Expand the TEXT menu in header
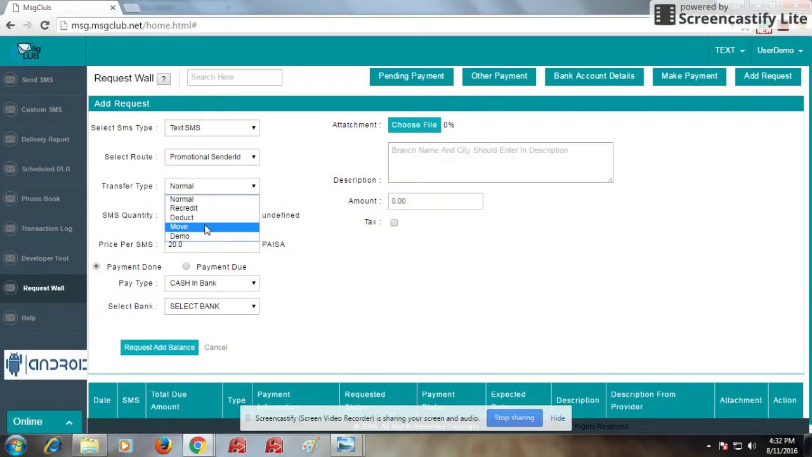812x457 pixels. [x=730, y=50]
